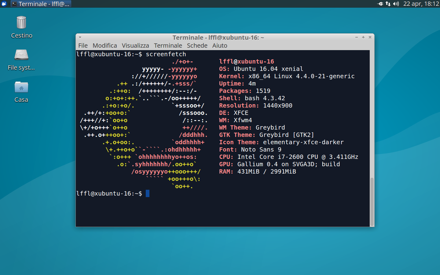Click the network up/down arrows tray icon
440x275 pixels.
point(388,4)
